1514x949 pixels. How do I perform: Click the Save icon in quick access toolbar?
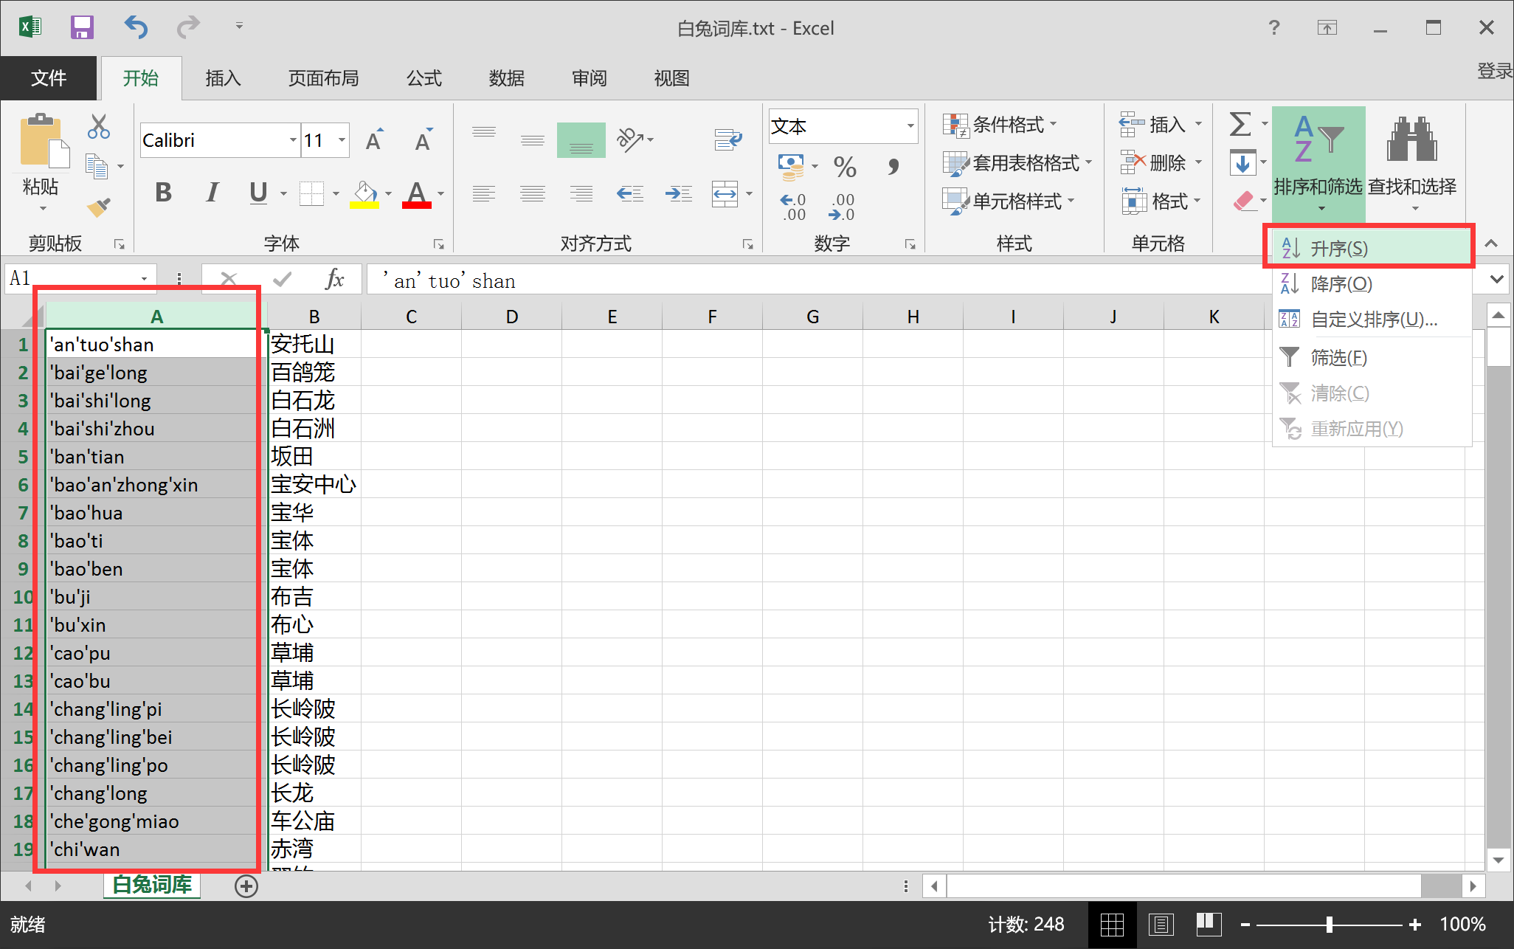81,28
